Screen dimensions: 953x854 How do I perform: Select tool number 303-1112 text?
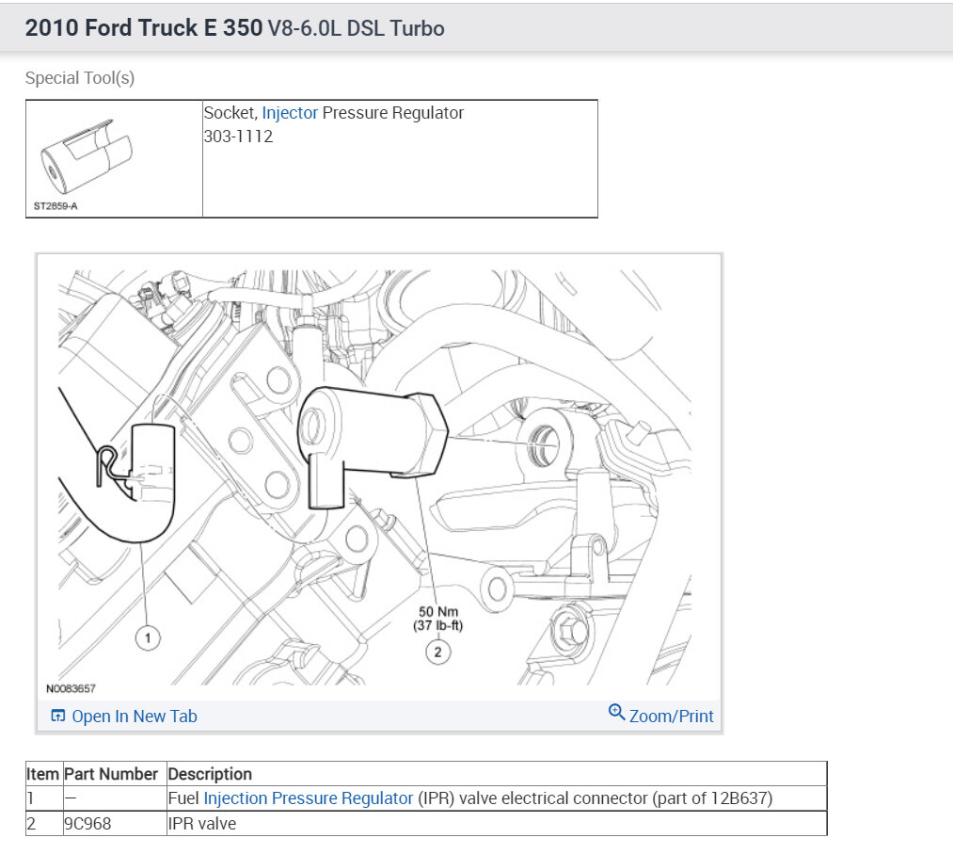(x=239, y=136)
